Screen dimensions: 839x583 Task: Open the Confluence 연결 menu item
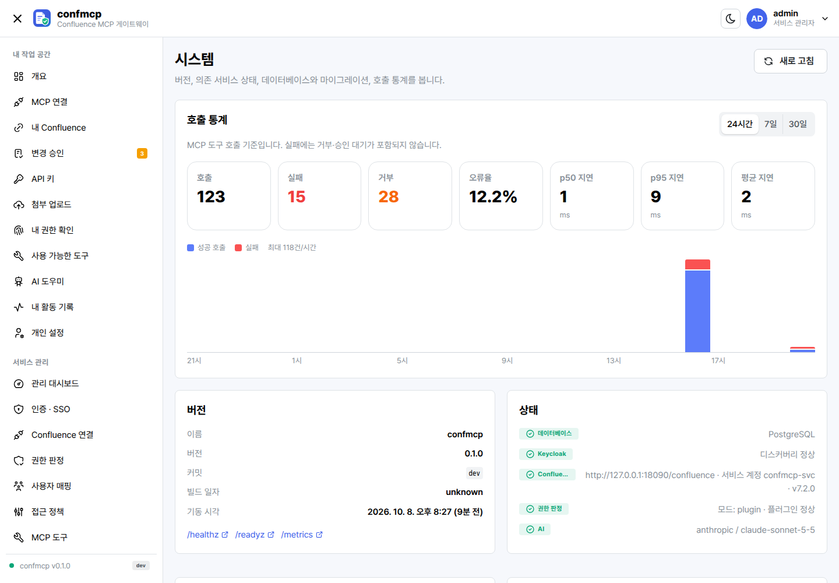(81, 435)
